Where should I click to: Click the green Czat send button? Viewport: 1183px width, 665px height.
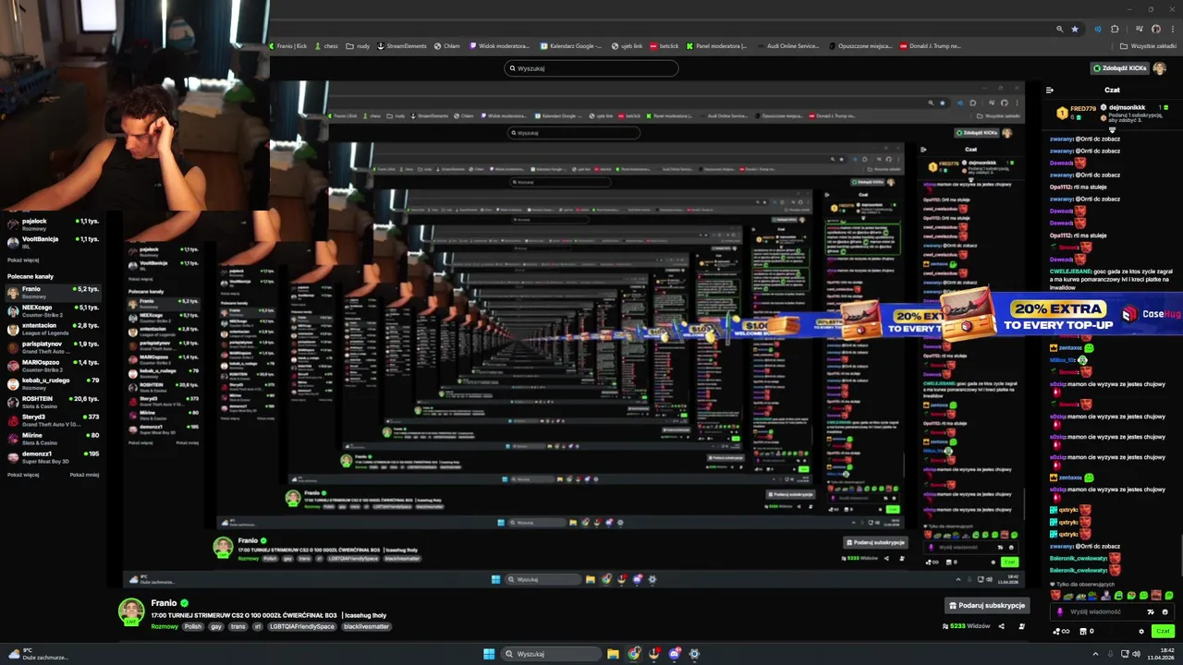coord(1163,631)
